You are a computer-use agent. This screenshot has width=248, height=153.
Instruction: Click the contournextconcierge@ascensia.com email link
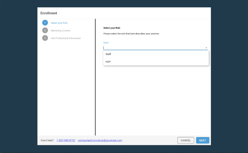click(x=100, y=140)
